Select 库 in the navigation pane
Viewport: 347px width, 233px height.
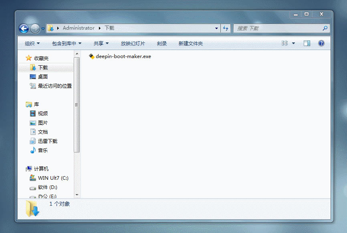tap(36, 104)
